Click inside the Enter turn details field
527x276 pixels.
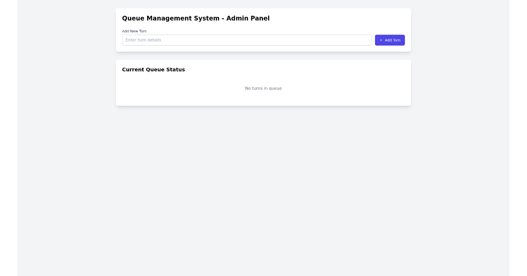point(246,40)
